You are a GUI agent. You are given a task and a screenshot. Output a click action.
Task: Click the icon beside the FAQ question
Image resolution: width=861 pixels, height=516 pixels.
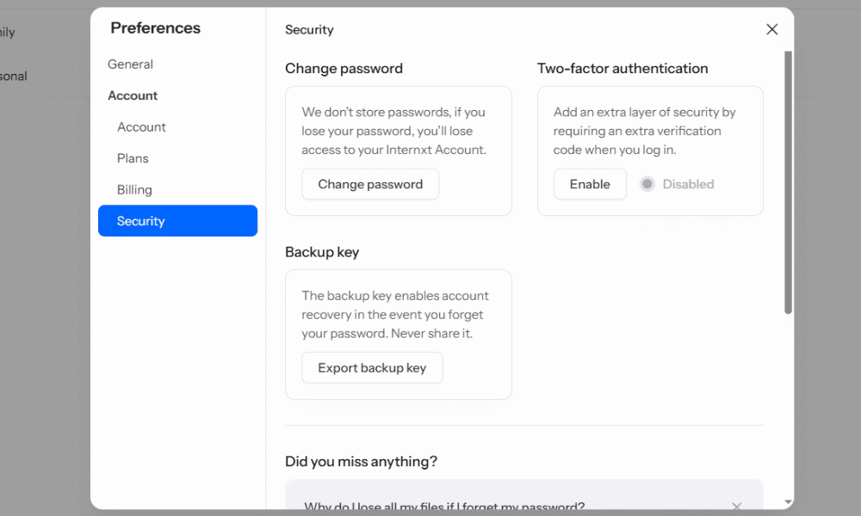click(x=736, y=506)
